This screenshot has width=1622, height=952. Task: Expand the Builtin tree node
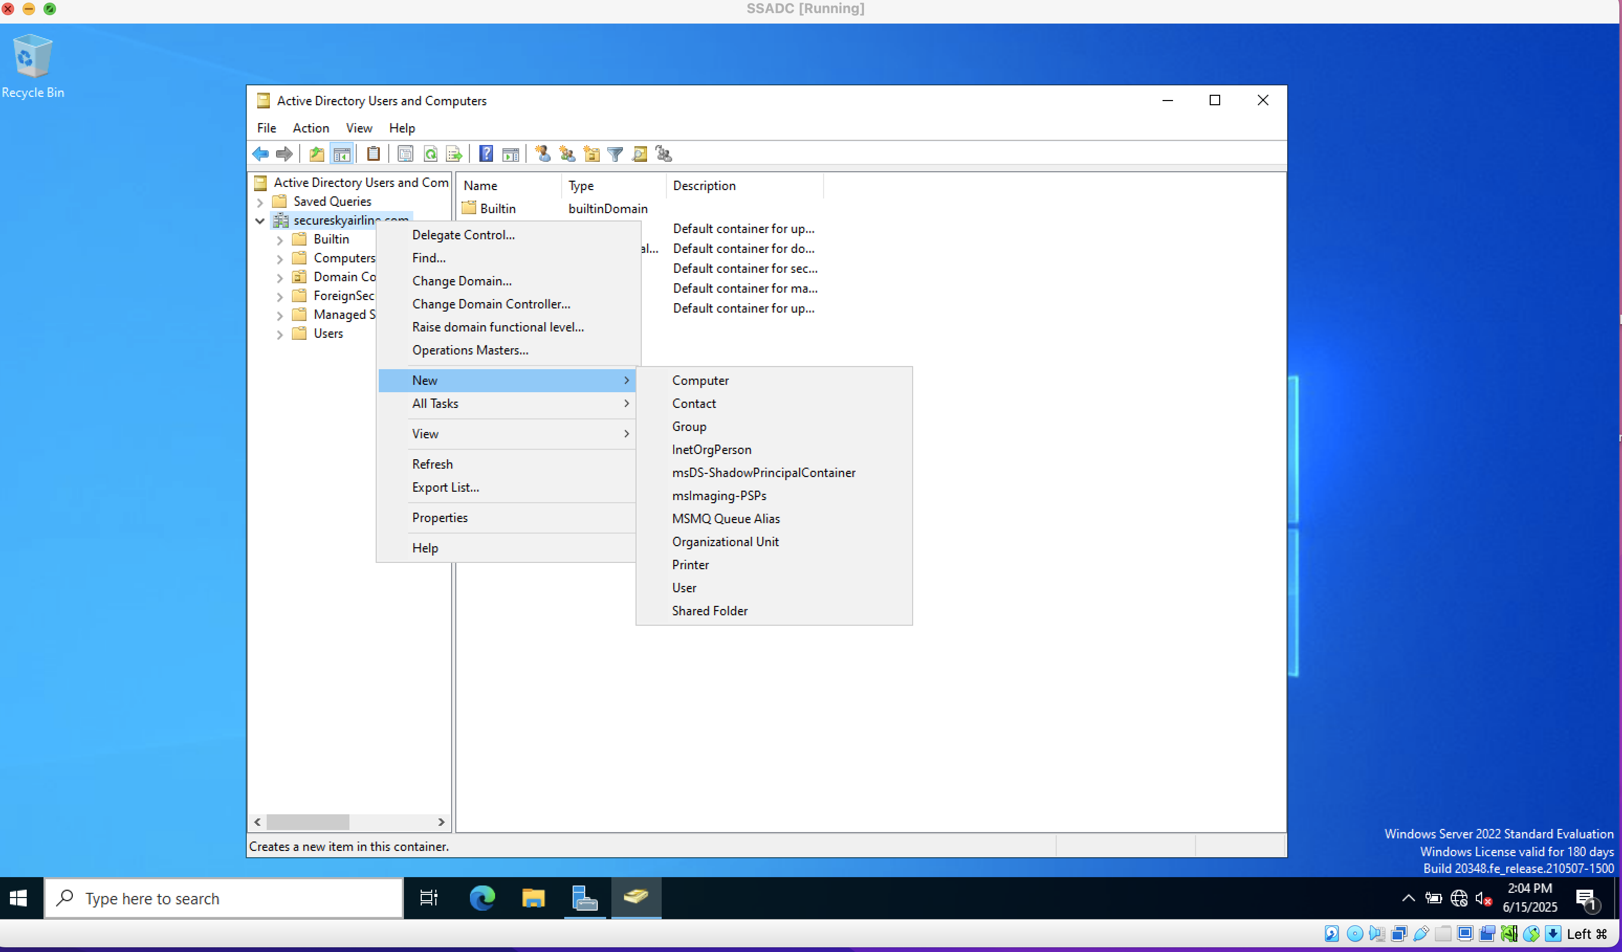(x=280, y=240)
